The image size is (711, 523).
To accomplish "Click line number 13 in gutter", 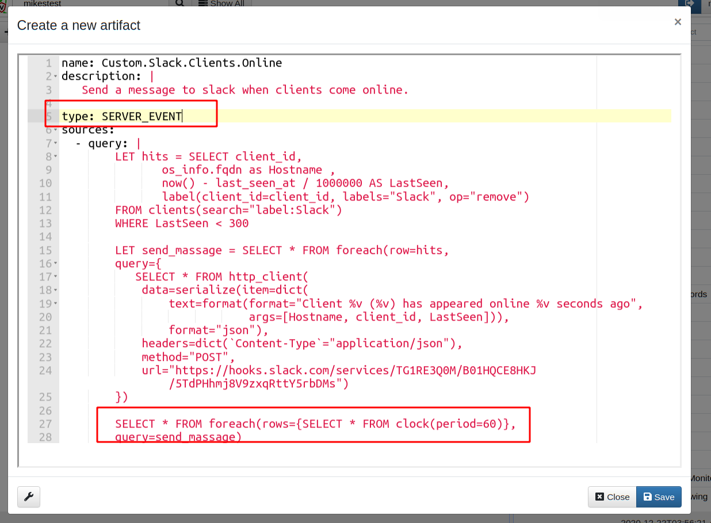I will (x=45, y=224).
